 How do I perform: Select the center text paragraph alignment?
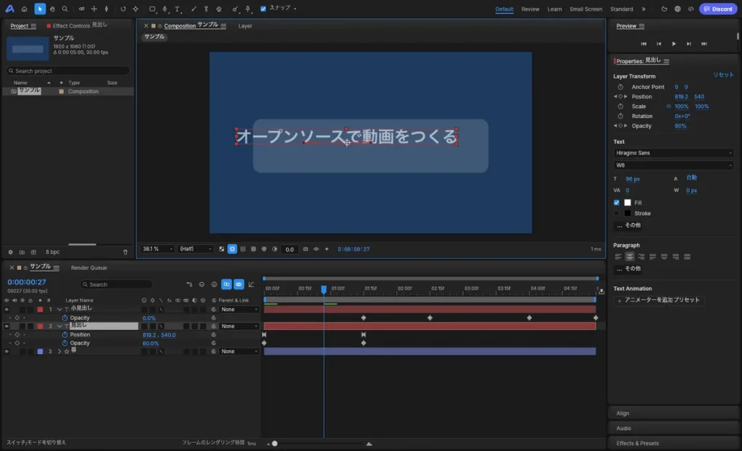coord(630,257)
